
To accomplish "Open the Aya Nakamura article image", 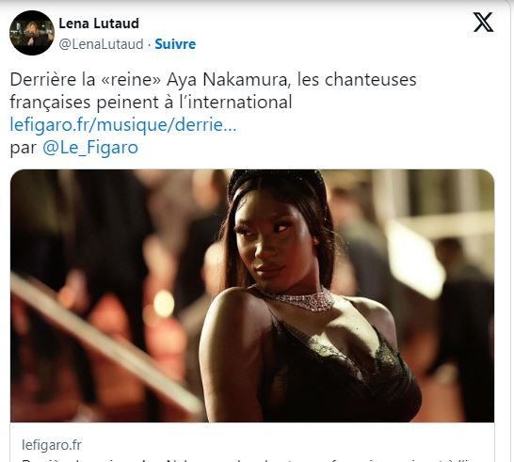I will [252, 295].
